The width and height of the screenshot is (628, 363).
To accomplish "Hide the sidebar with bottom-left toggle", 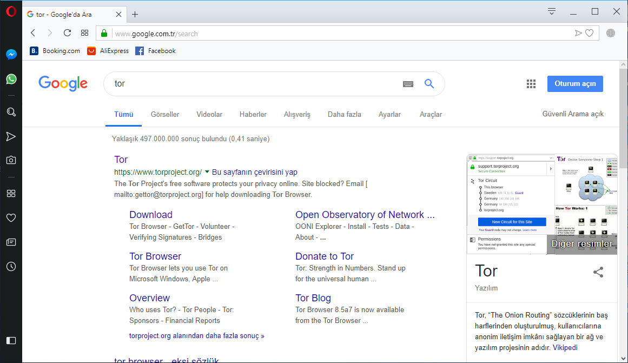I will 11,340.
